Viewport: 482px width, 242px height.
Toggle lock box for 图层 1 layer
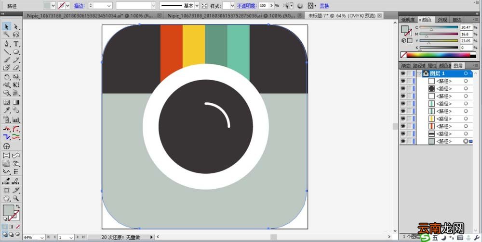tap(409, 73)
